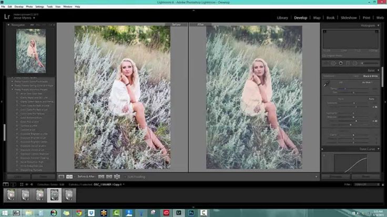Switch to the Library module
This screenshot has width=387, height=217.
(282, 17)
